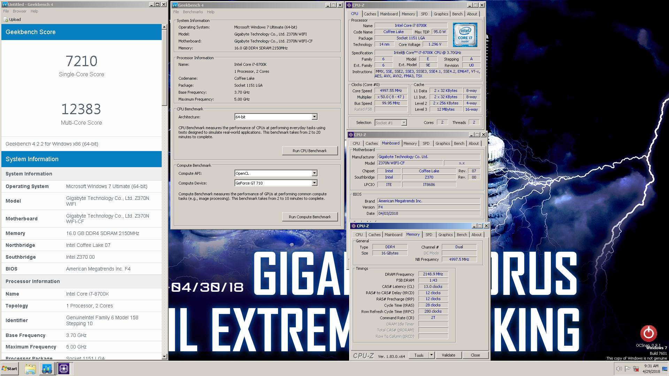Click Geekbench results scrollbar down arrow
The image size is (669, 376).
click(x=164, y=357)
